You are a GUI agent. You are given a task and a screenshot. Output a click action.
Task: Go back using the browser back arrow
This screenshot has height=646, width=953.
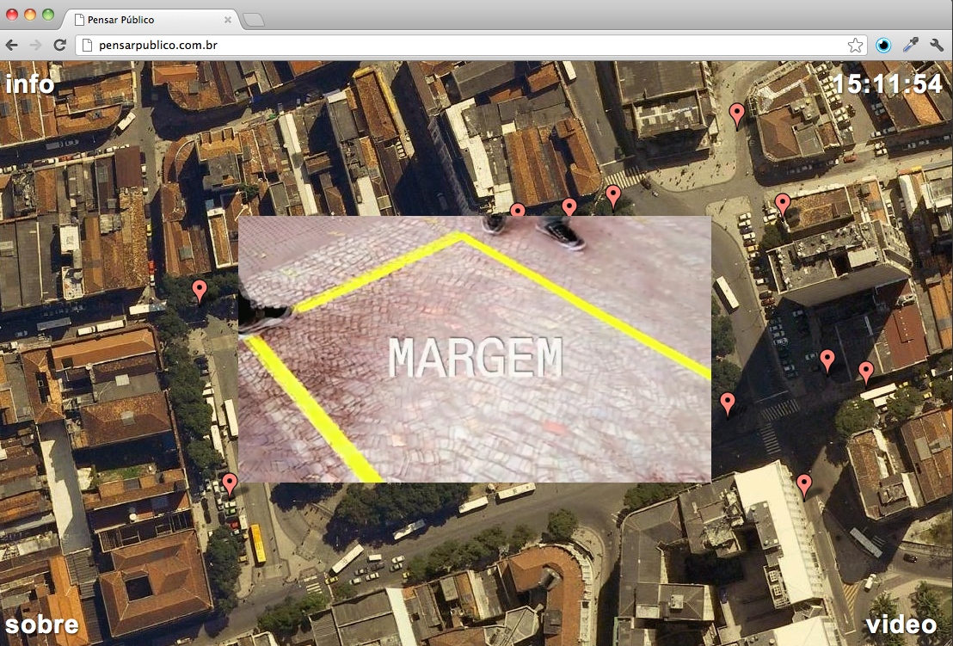pos(11,45)
